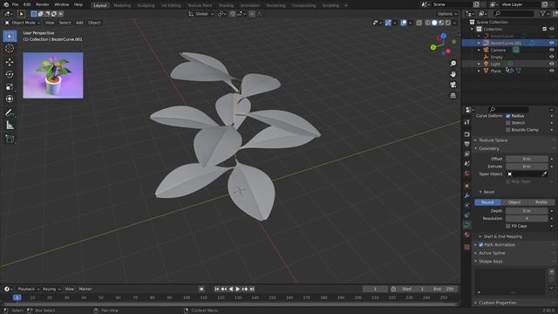Expand Start & End Mapping panel
Viewport: 558px width, 314px height.
(502, 236)
